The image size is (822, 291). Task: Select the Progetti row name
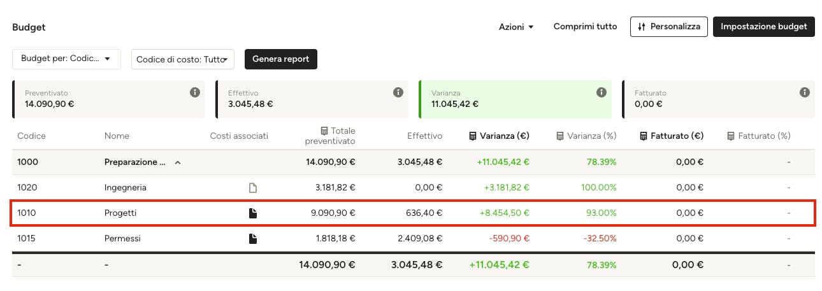coord(120,213)
